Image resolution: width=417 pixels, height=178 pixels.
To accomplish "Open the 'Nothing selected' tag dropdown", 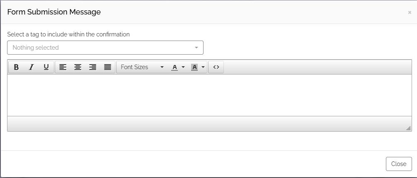I will click(105, 48).
